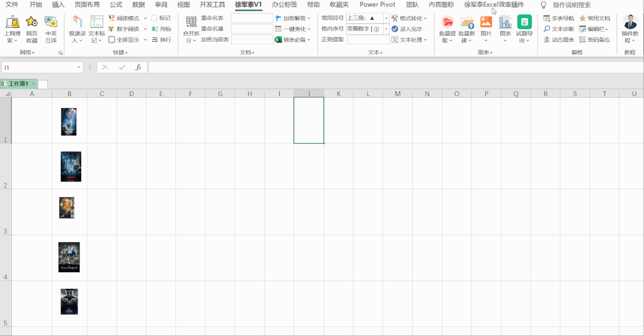Open the 批量新建 batch create icon
This screenshot has height=336, width=644.
(467, 21)
